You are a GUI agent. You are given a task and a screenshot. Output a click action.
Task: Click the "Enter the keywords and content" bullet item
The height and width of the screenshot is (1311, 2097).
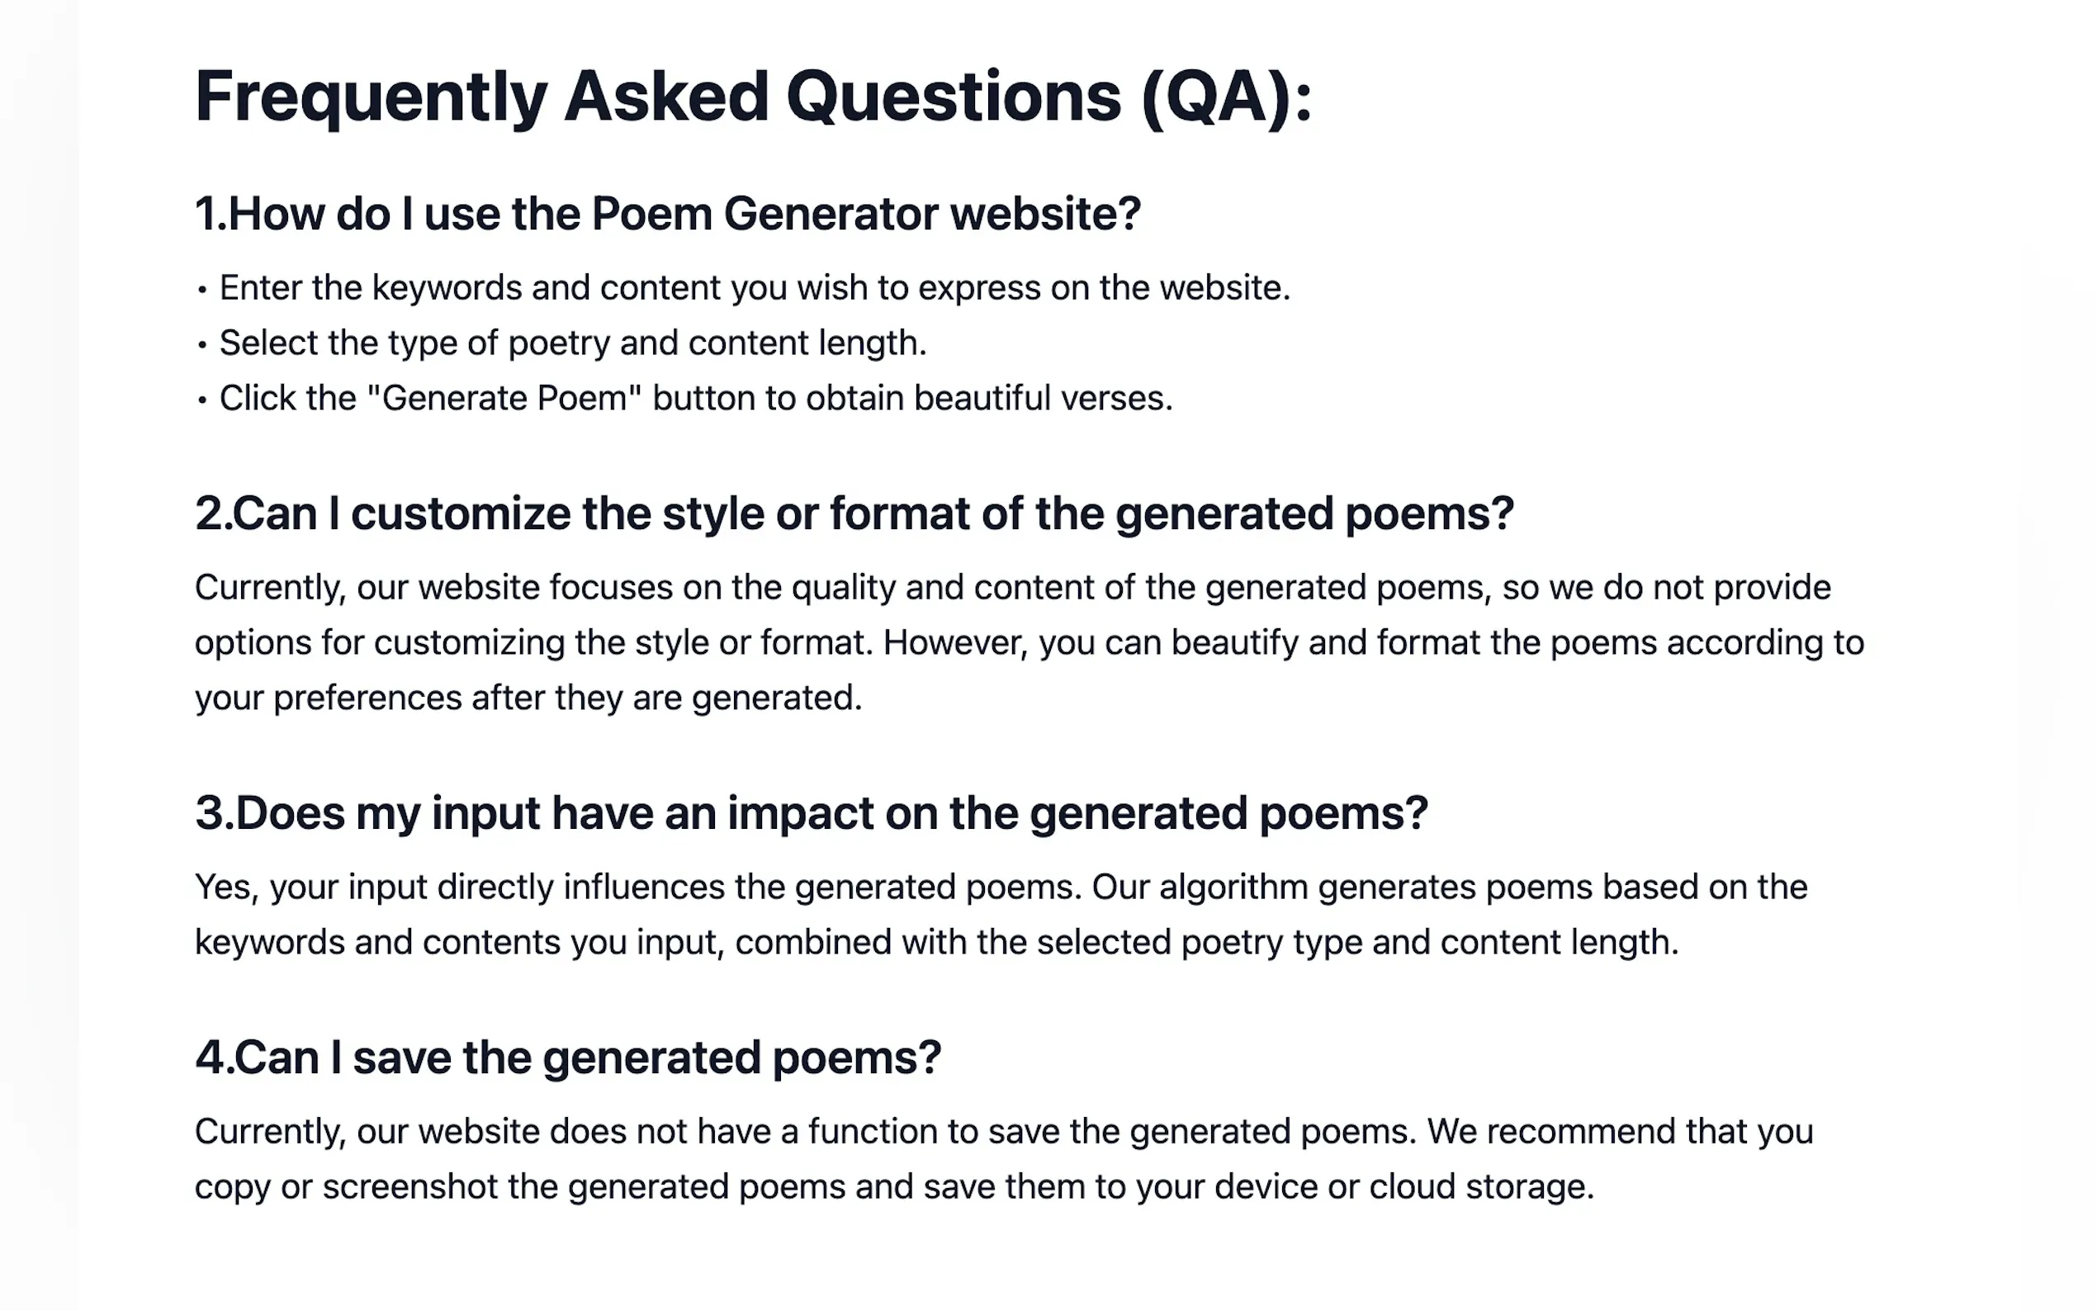(755, 288)
